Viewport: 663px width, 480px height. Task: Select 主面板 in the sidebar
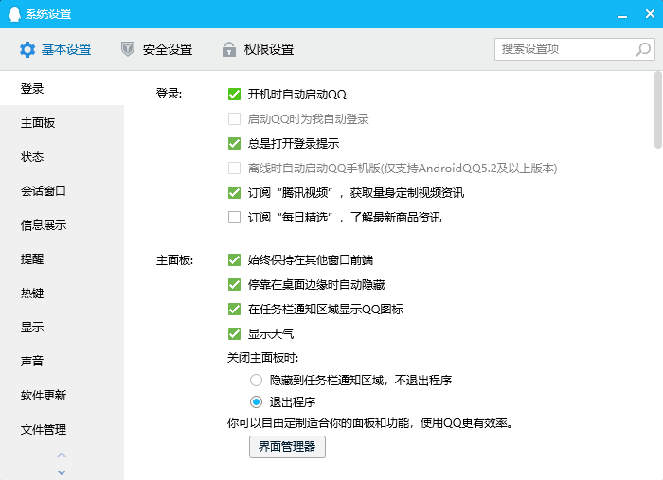(62, 122)
